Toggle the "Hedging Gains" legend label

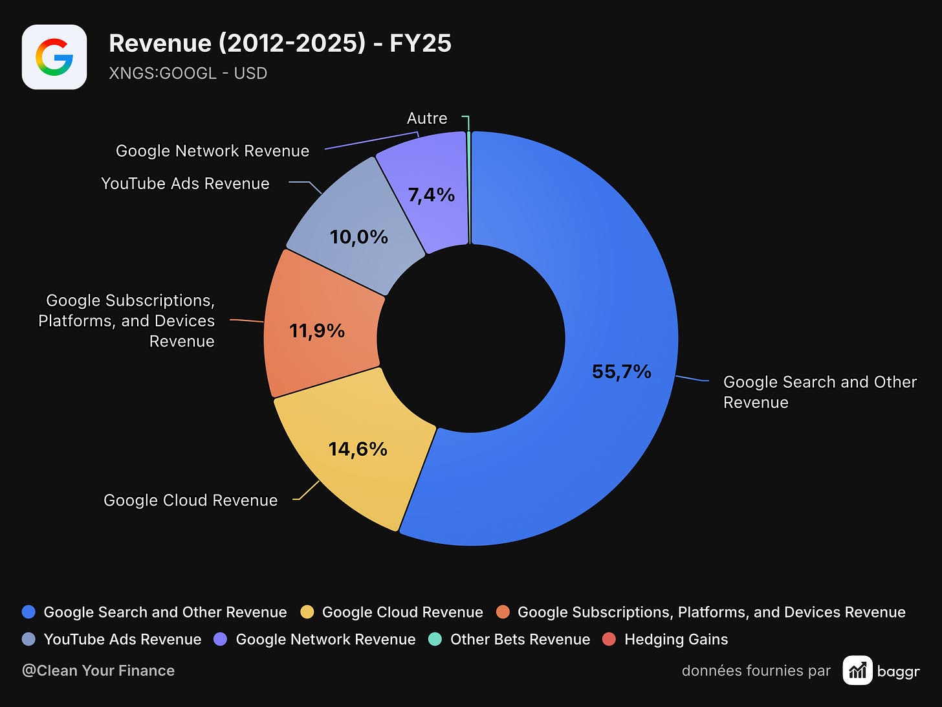pos(676,640)
